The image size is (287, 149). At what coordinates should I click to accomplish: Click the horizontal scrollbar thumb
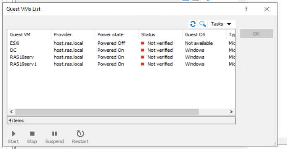tap(107, 112)
